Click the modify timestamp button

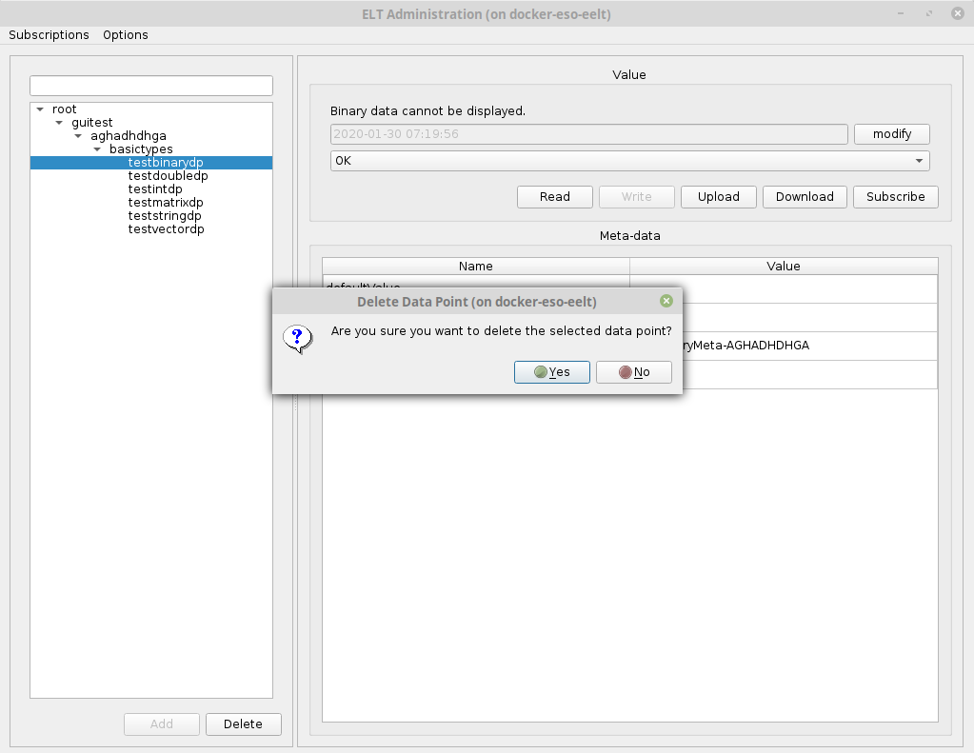(x=891, y=134)
